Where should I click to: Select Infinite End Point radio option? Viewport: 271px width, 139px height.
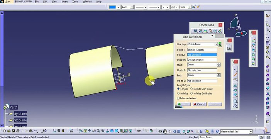point(191,93)
